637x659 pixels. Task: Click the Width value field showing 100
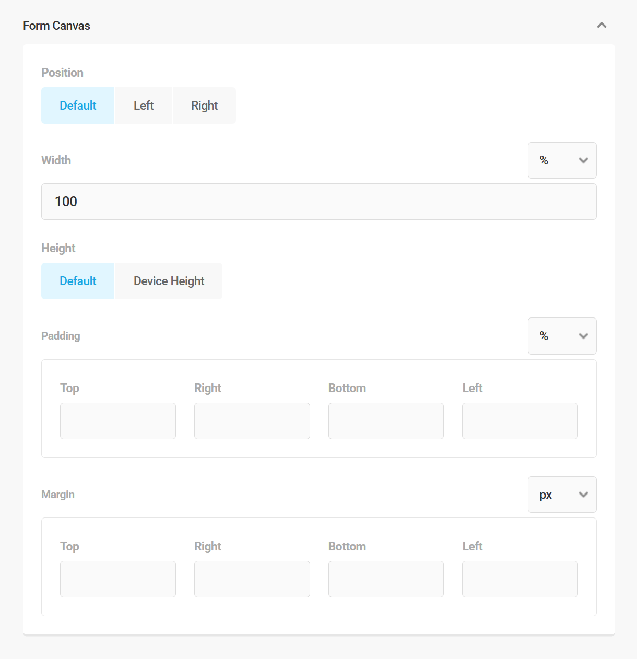tap(318, 202)
